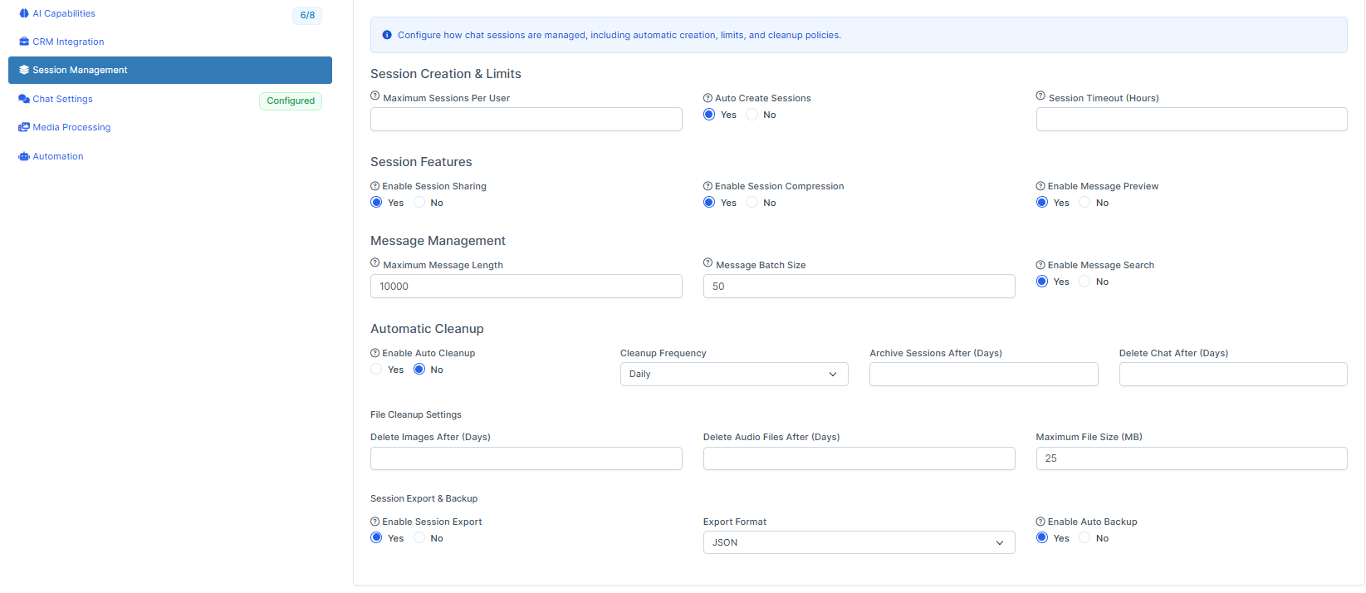
Task: Go to Media Processing settings
Action: click(71, 127)
